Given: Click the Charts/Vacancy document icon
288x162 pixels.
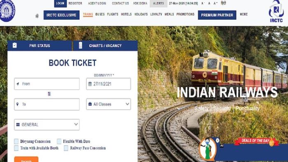Looking at the screenshot, I should (80, 45).
